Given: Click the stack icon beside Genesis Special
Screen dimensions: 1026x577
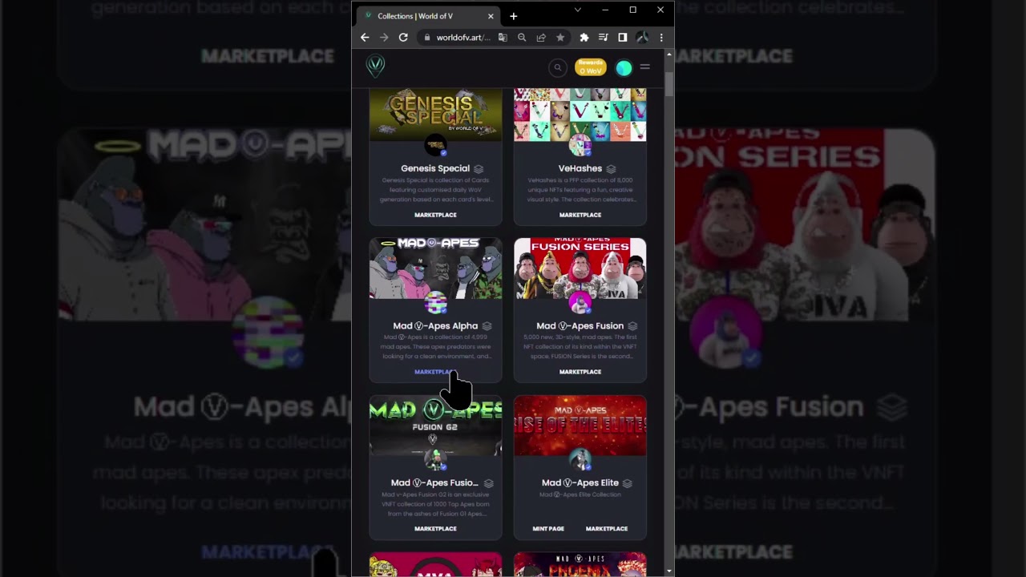Looking at the screenshot, I should click(479, 169).
